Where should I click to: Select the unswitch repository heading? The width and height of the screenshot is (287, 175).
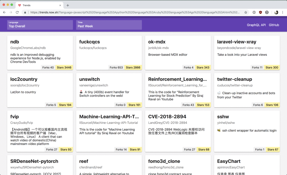coord(89,79)
